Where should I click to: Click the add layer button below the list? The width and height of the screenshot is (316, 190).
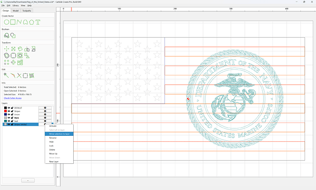click(x=28, y=180)
